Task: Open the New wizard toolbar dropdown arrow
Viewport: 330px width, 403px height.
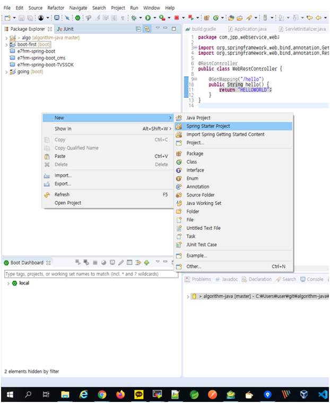Action: (14, 18)
